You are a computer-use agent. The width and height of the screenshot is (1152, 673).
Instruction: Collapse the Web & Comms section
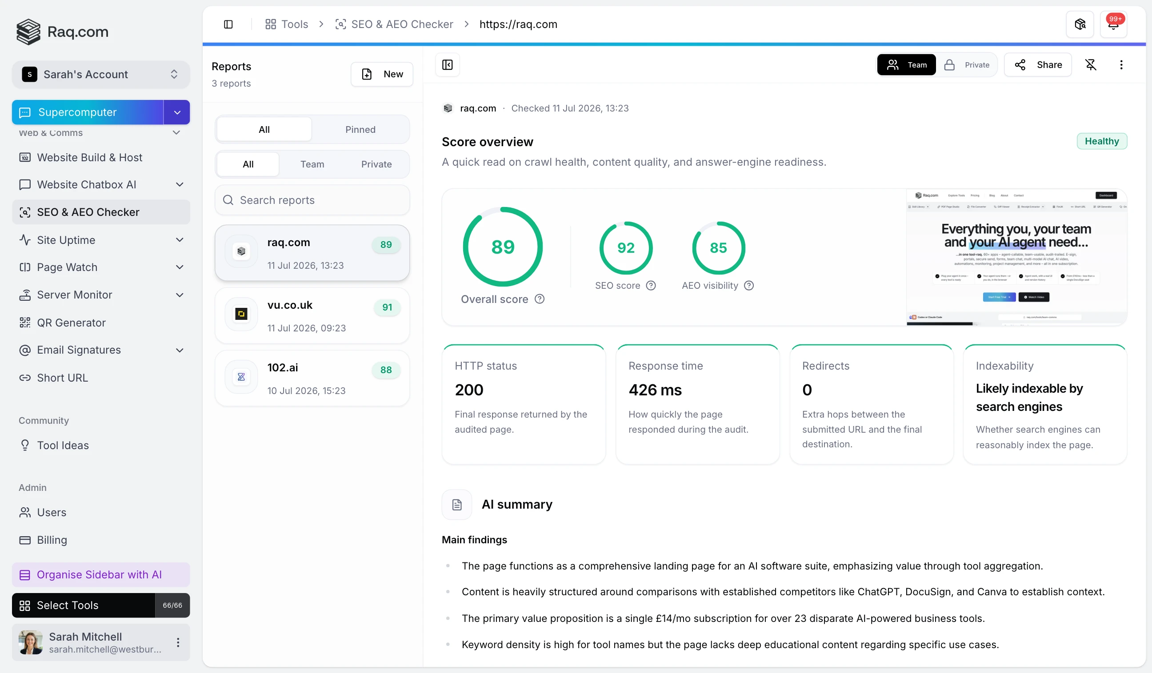(x=176, y=133)
